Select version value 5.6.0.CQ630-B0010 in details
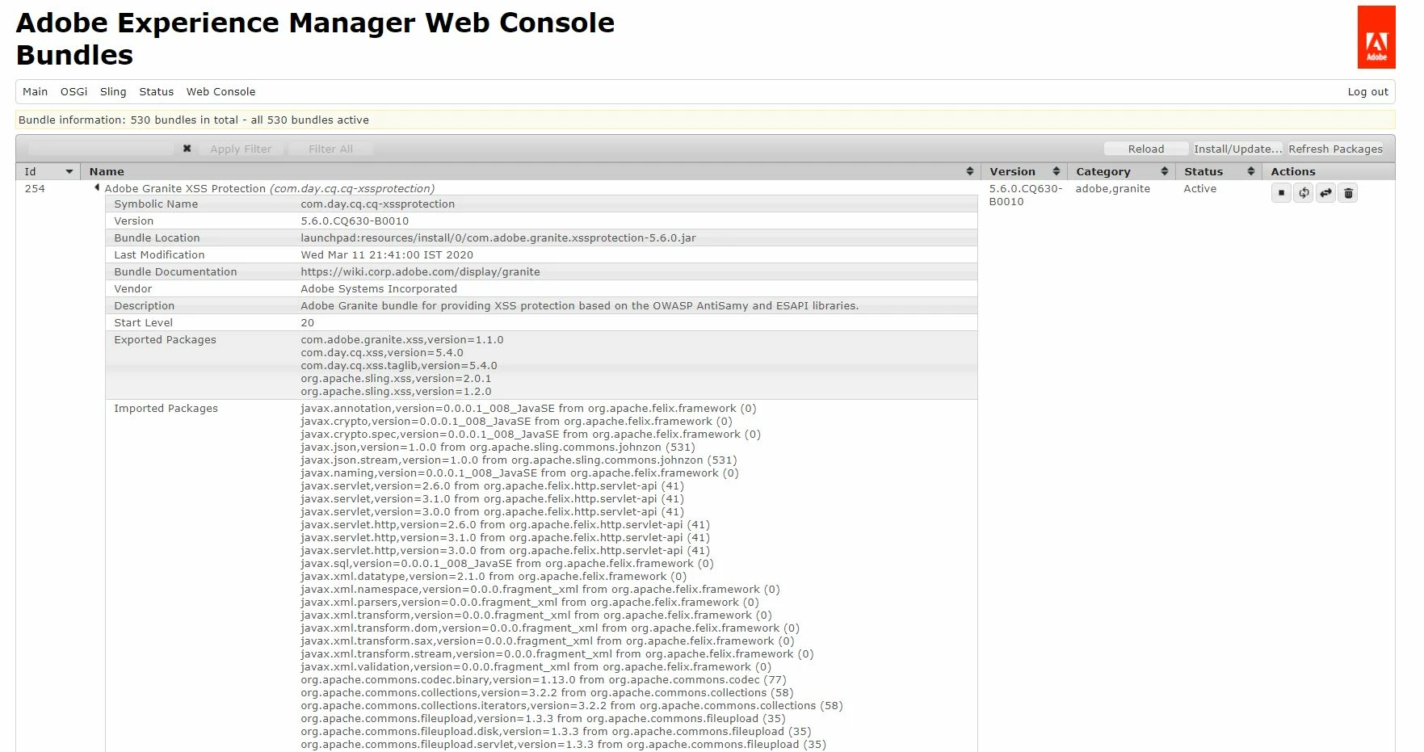Screen dimensions: 1424x752 pyautogui.click(x=355, y=221)
